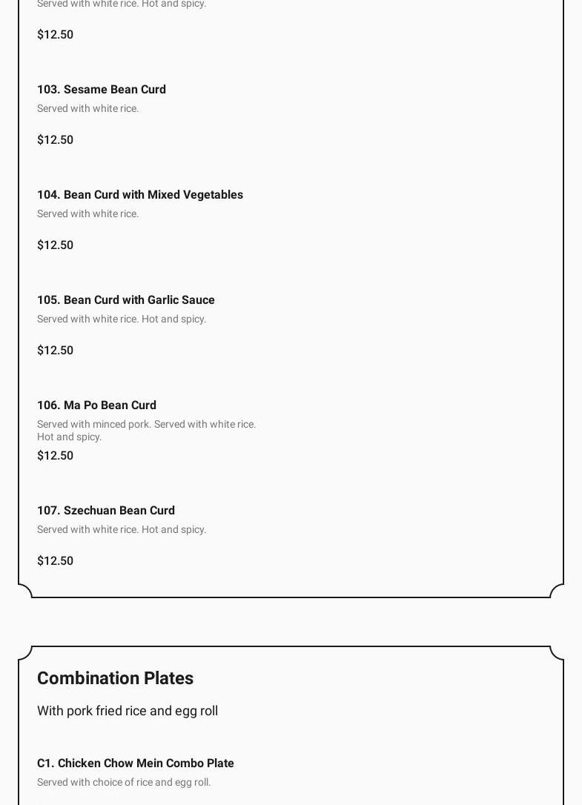The width and height of the screenshot is (582, 805).
Task: Click the Bean Curd with Mixed Vegetables description
Action: (x=87, y=213)
